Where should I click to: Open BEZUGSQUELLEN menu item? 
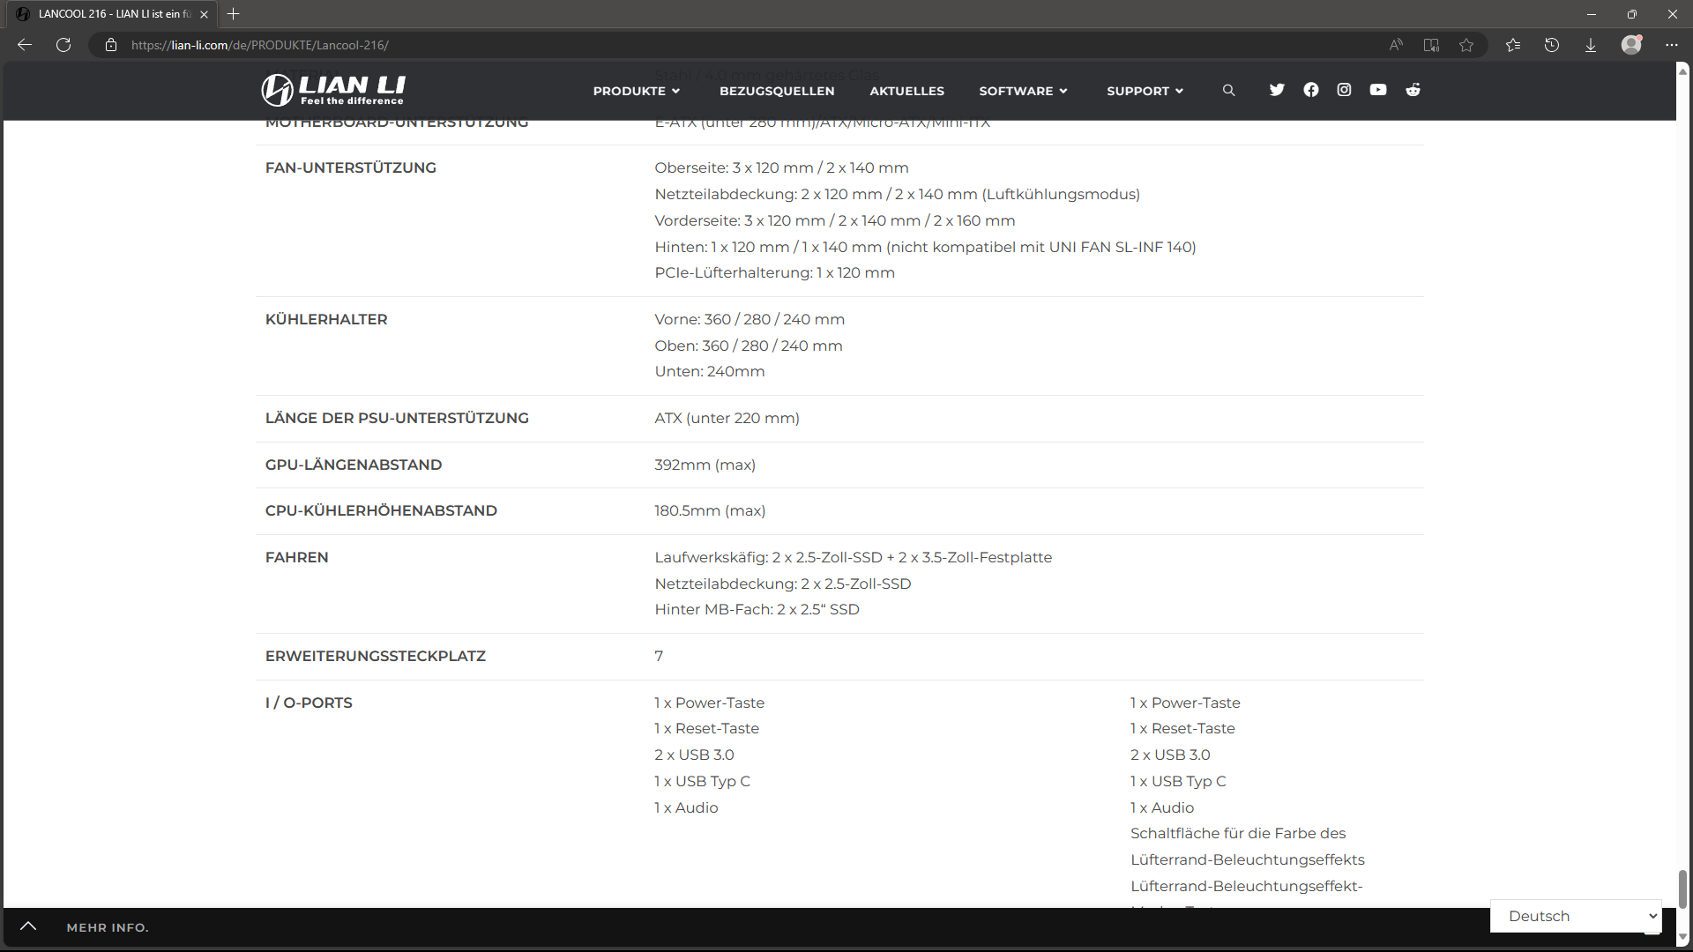(x=777, y=91)
